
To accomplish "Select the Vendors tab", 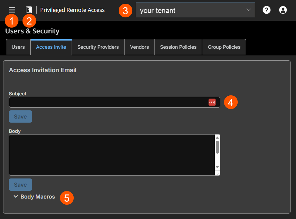I will [x=139, y=47].
